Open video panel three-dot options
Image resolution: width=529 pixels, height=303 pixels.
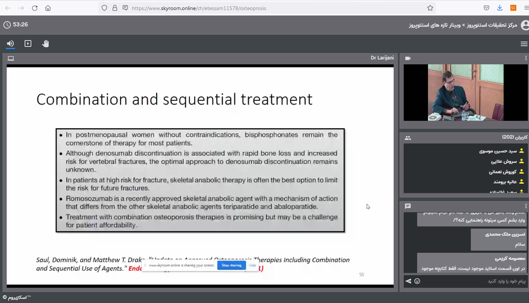click(525, 58)
